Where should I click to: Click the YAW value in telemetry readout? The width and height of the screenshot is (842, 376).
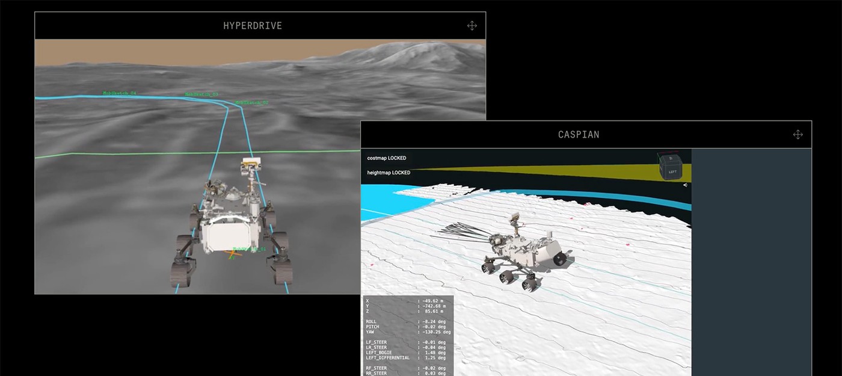coord(435,332)
